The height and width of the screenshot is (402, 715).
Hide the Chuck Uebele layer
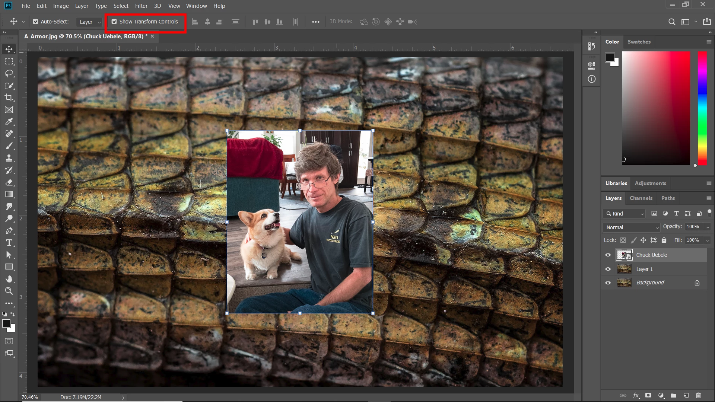608,255
